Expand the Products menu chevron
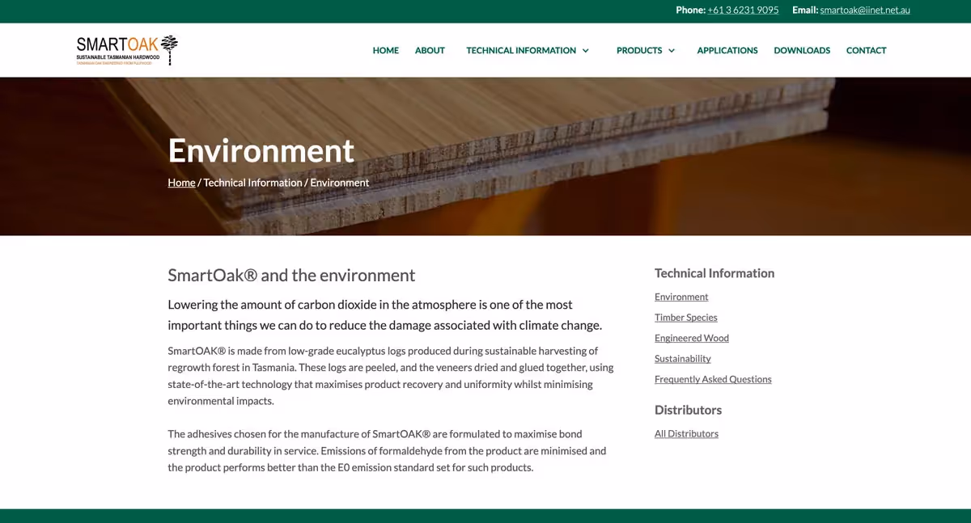This screenshot has height=523, width=971. pos(671,50)
